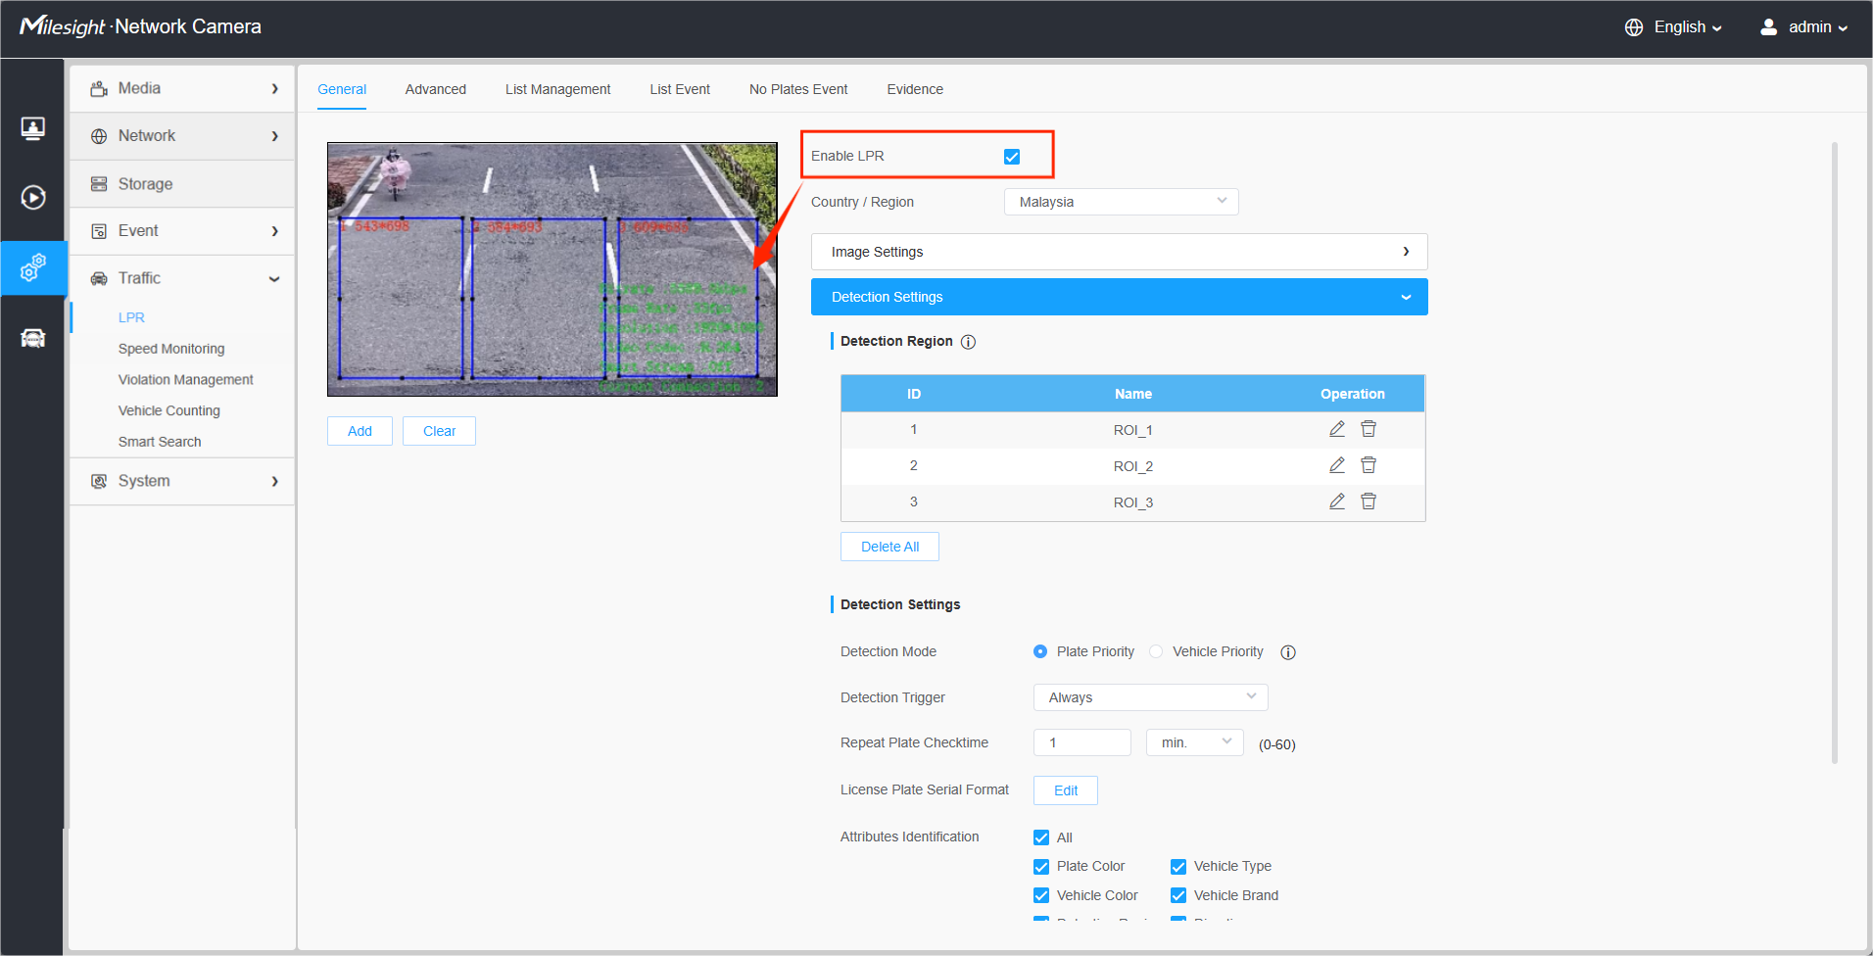The image size is (1873, 956).
Task: Open the min. time unit dropdown
Action: click(1195, 742)
